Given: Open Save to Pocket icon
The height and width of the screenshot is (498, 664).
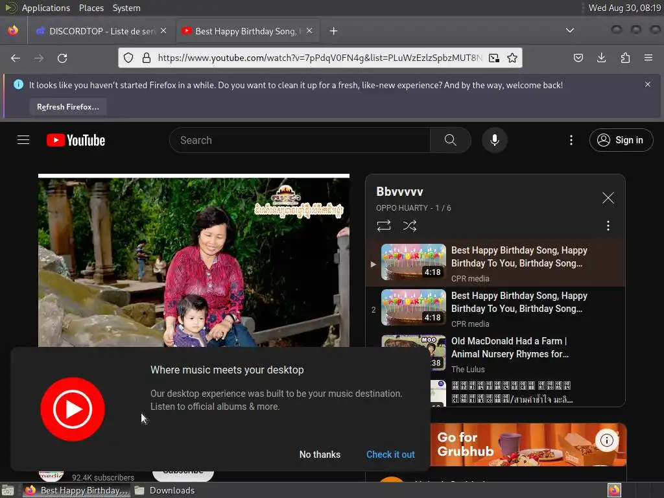Looking at the screenshot, I should [578, 58].
